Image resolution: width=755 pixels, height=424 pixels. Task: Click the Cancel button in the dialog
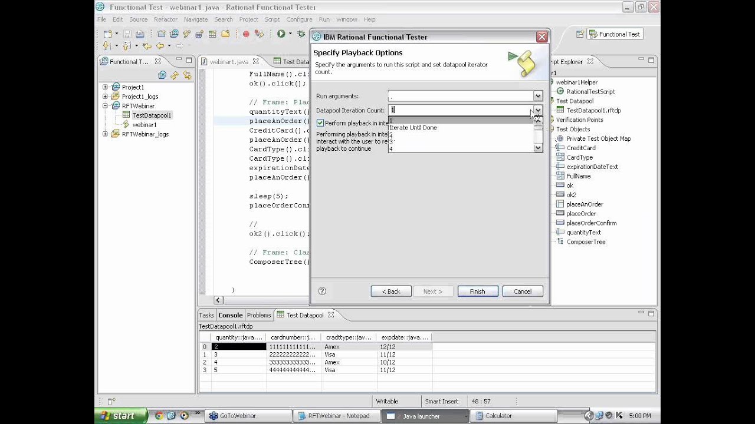[523, 291]
